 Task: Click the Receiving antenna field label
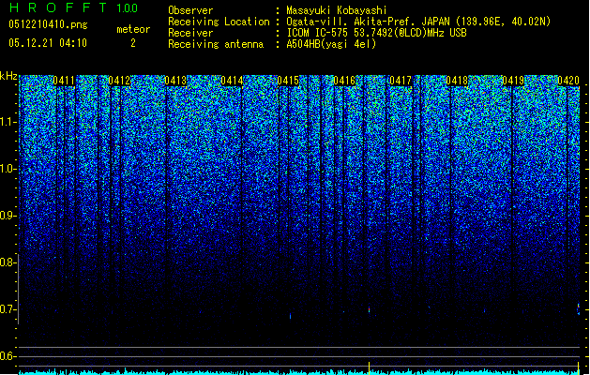pyautogui.click(x=216, y=44)
